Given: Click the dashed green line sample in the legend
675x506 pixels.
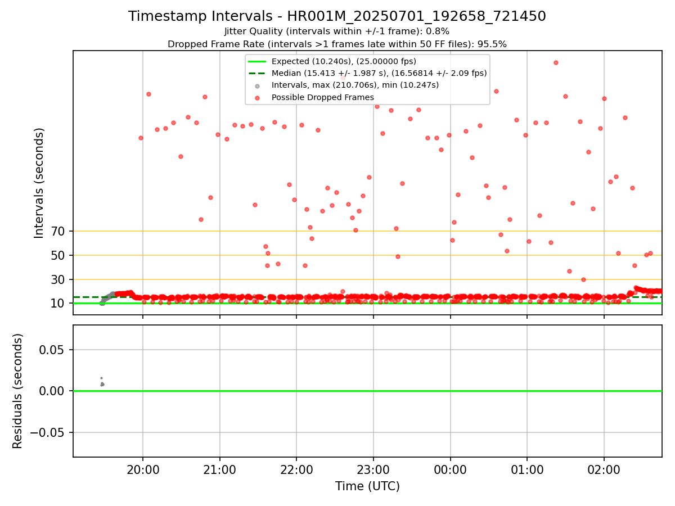Looking at the screenshot, I should 257,73.
